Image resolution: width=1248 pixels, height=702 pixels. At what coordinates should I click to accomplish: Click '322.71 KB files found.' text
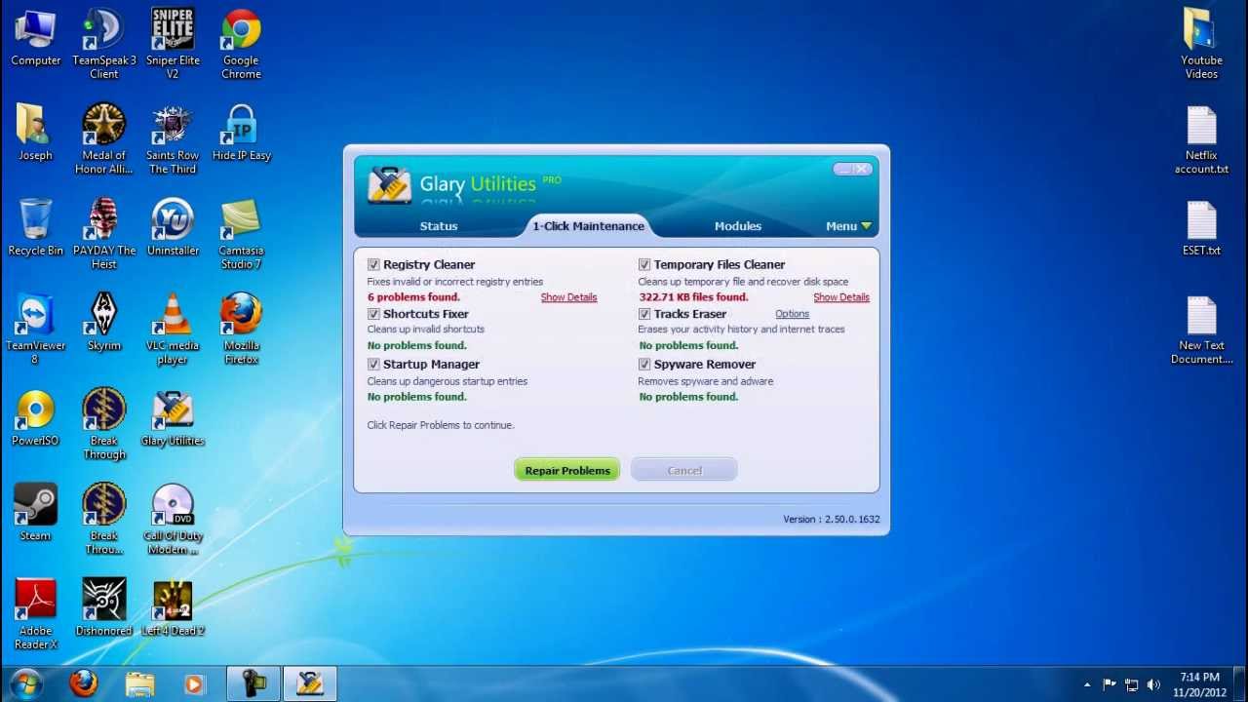click(693, 297)
